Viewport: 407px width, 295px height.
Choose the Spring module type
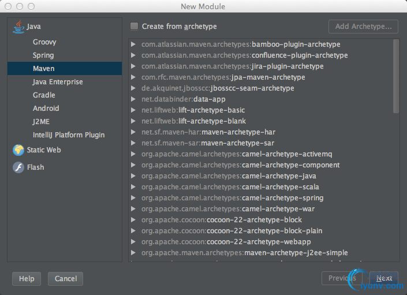coord(43,55)
